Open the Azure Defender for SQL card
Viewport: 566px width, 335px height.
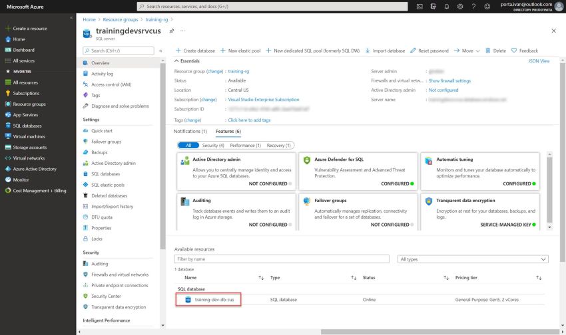click(x=358, y=171)
